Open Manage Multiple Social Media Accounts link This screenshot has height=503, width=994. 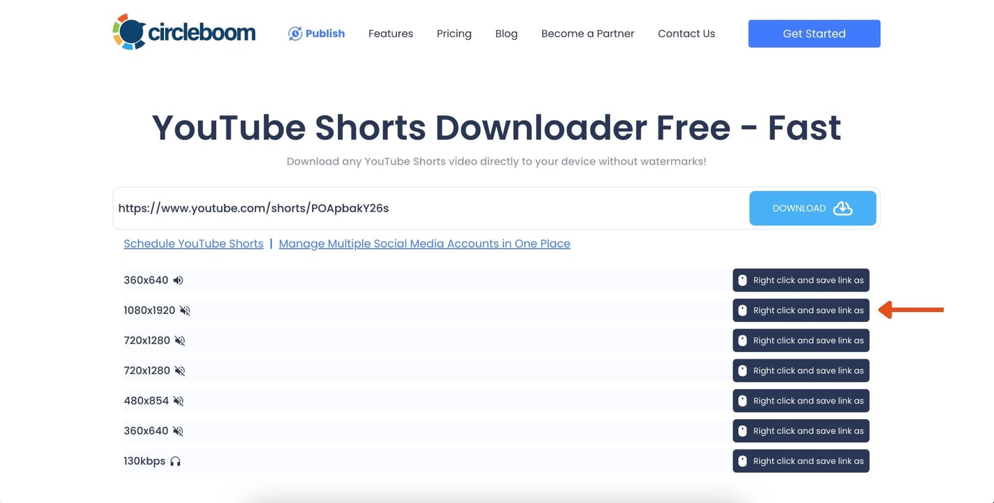point(424,244)
